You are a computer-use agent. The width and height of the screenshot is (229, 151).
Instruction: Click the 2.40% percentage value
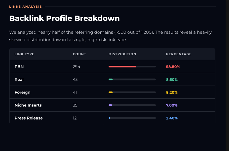pyautogui.click(x=172, y=118)
